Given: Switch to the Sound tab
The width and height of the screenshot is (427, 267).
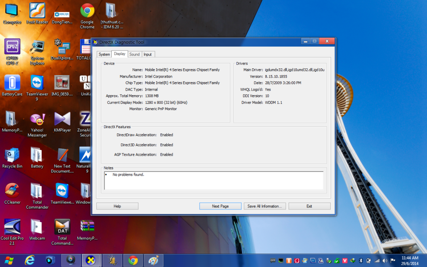Looking at the screenshot, I should pyautogui.click(x=134, y=54).
